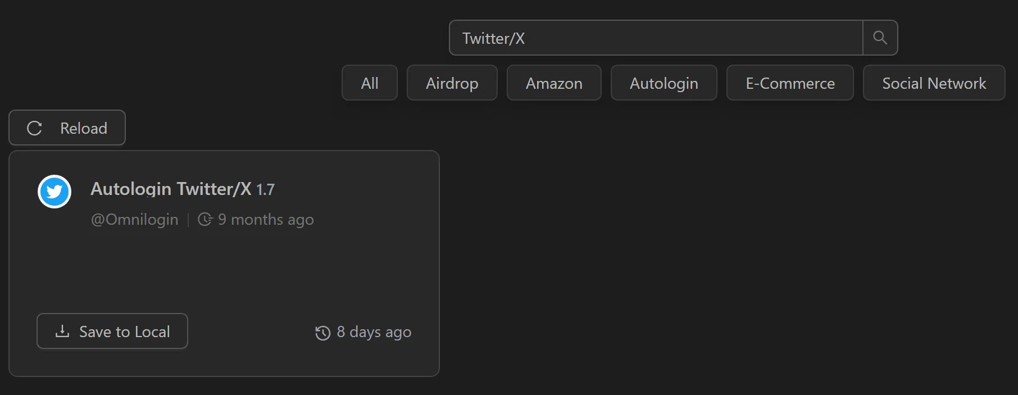The image size is (1018, 395).
Task: Open the @Omnilogin author link
Action: tap(134, 220)
